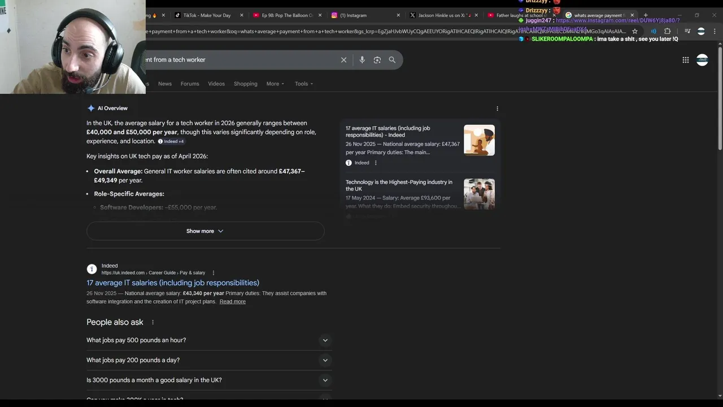The height and width of the screenshot is (407, 723).
Task: Click the uk.indeed.com URL breadcrumb
Action: 153,273
